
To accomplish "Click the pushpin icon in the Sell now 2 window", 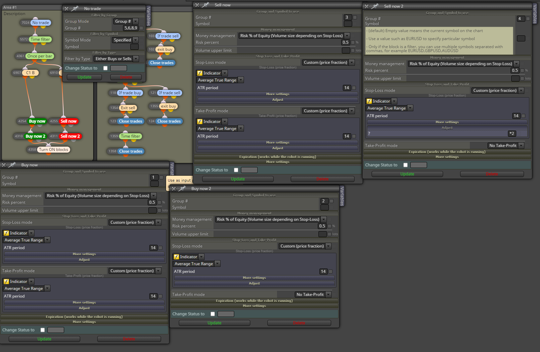I will point(375,6).
